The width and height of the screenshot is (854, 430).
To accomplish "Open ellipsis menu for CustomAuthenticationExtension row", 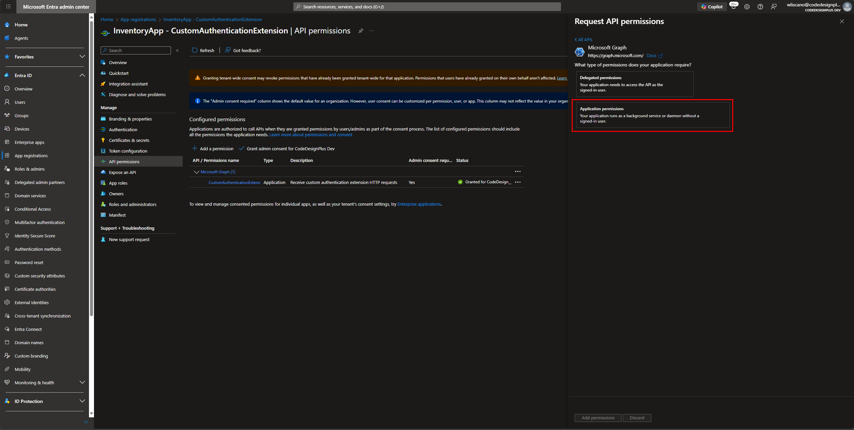I will point(518,182).
